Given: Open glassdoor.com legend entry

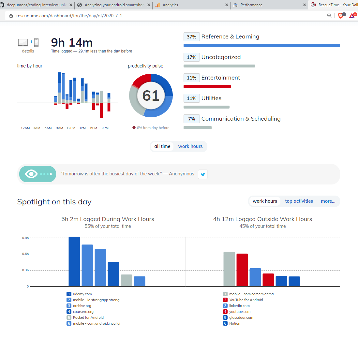Looking at the screenshot, I should (x=241, y=317).
